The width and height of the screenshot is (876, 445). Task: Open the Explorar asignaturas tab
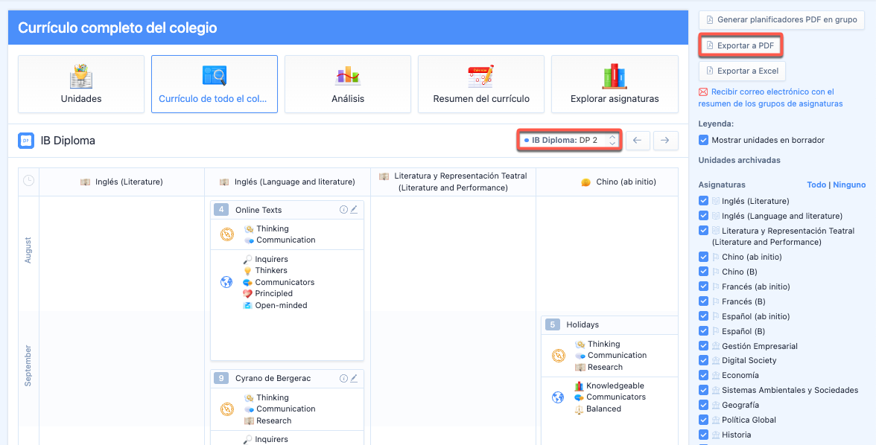pos(615,84)
